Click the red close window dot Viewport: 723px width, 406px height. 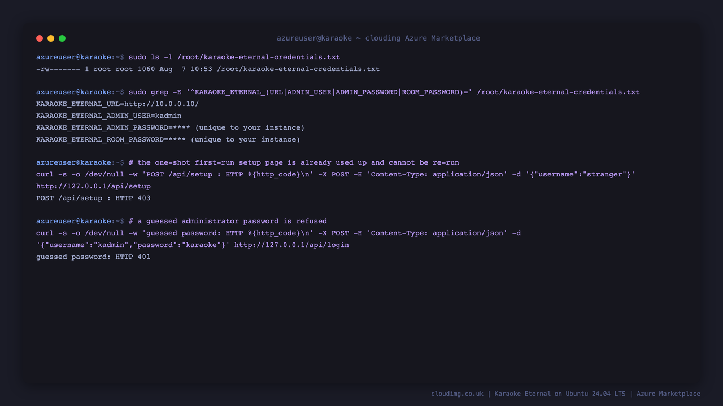pos(40,38)
